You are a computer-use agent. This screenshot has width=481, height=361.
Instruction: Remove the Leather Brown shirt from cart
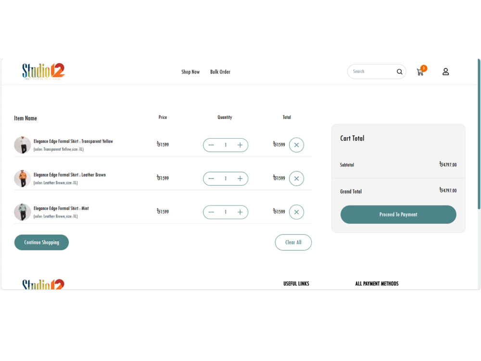point(296,179)
